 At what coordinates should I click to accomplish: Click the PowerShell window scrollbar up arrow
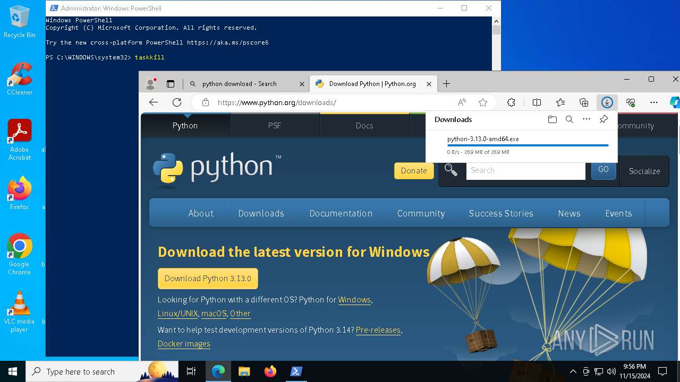[x=496, y=21]
